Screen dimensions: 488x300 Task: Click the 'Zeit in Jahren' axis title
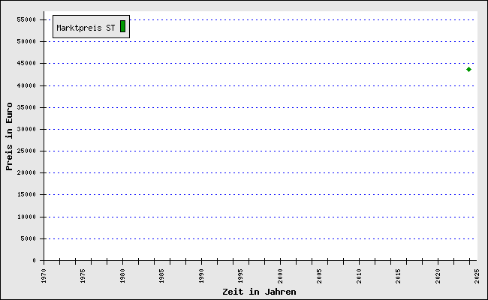point(259,292)
